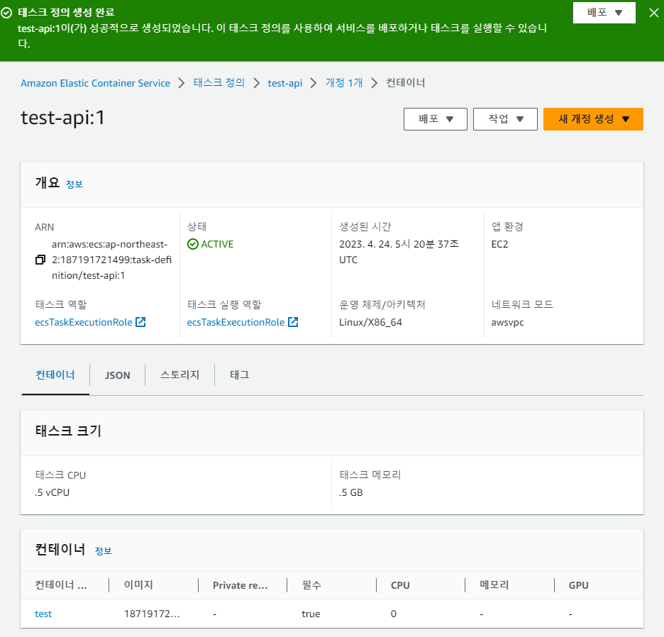Click the ARN value text arn:aws:ecs:ap-northeast-2
This screenshot has width=664, height=637.
(111, 260)
